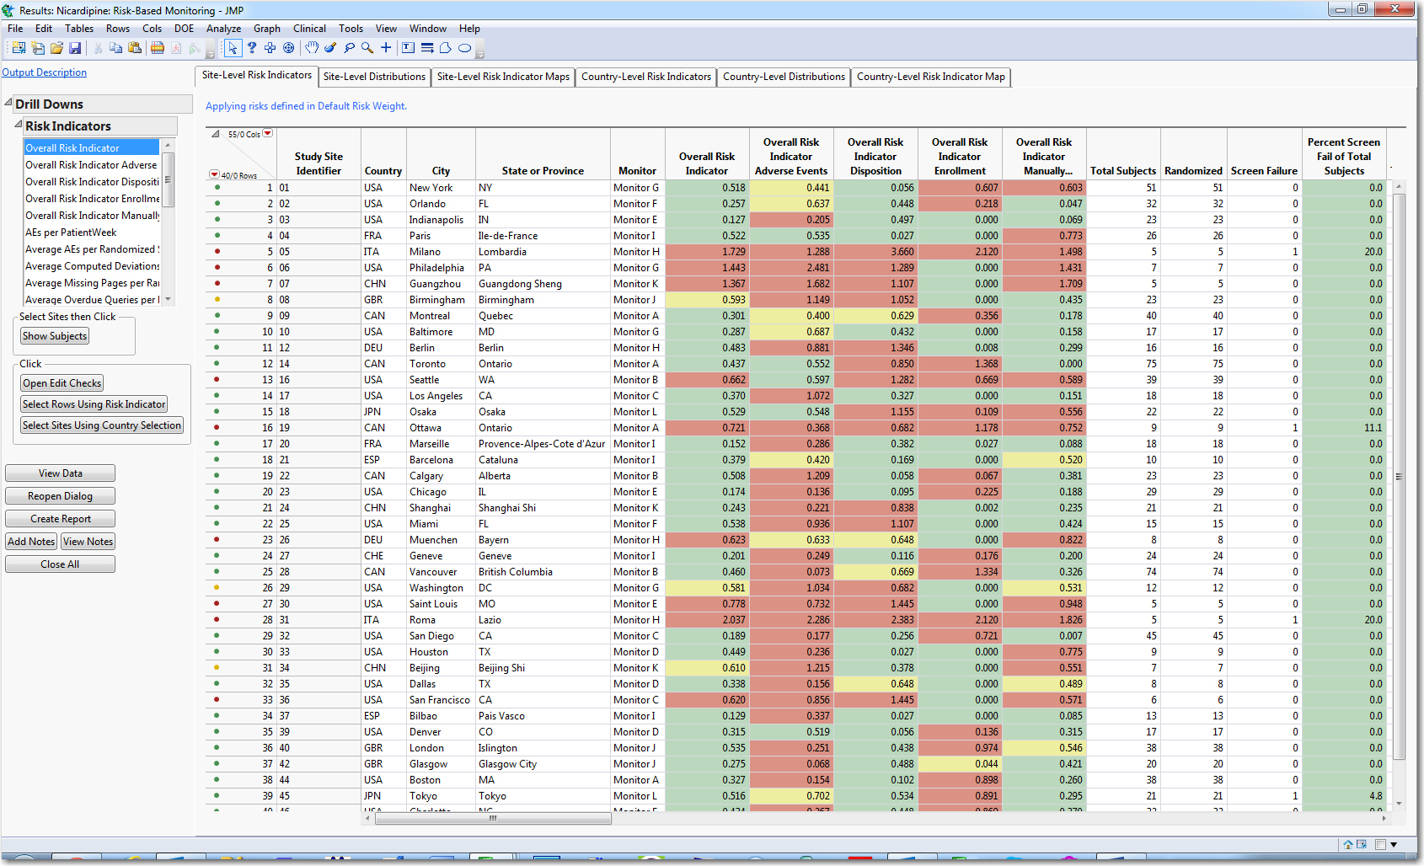Open the Analyze menu
The height and width of the screenshot is (866, 1424).
tap(224, 29)
